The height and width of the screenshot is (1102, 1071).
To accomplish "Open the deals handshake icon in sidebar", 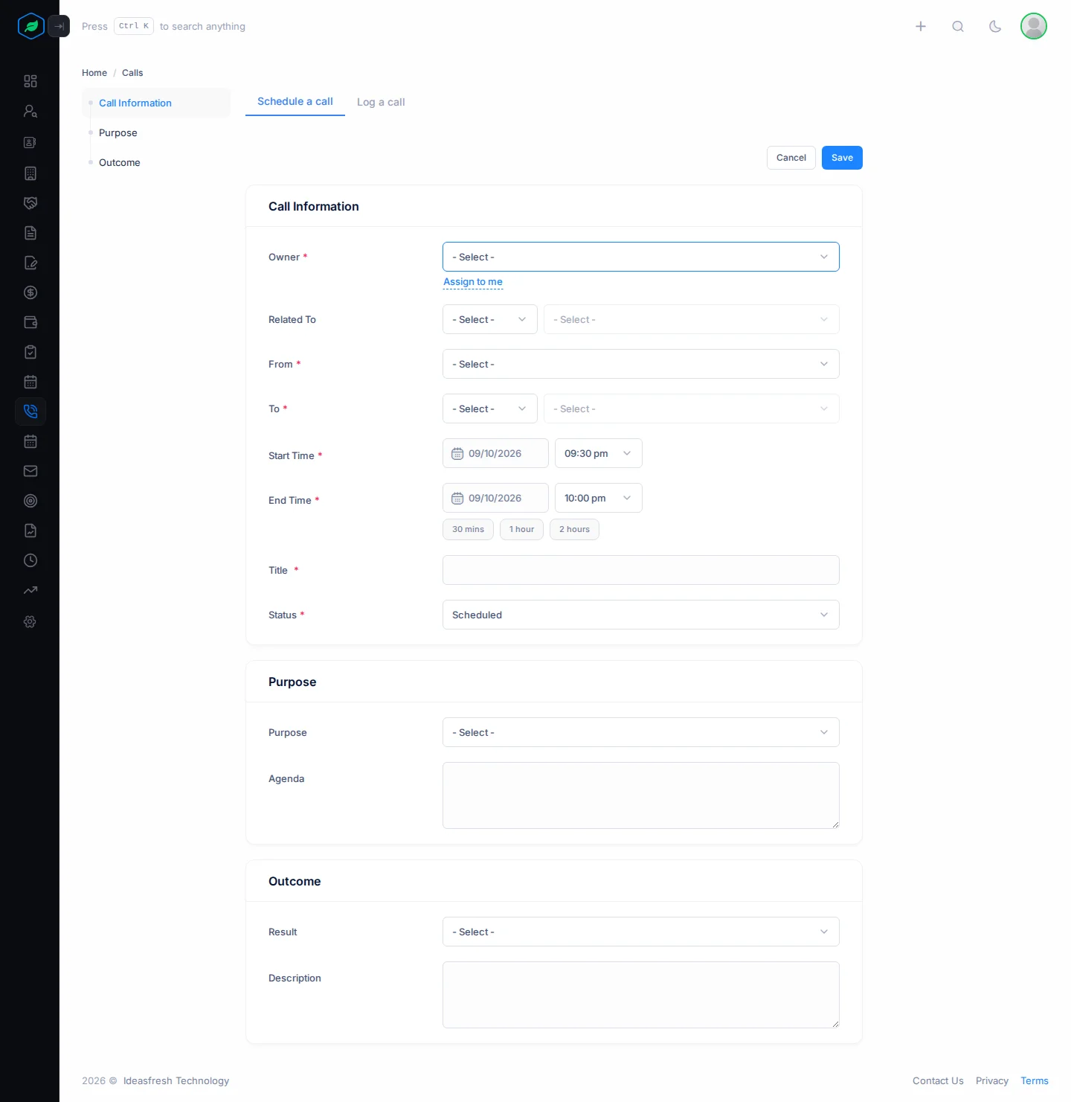I will (30, 203).
